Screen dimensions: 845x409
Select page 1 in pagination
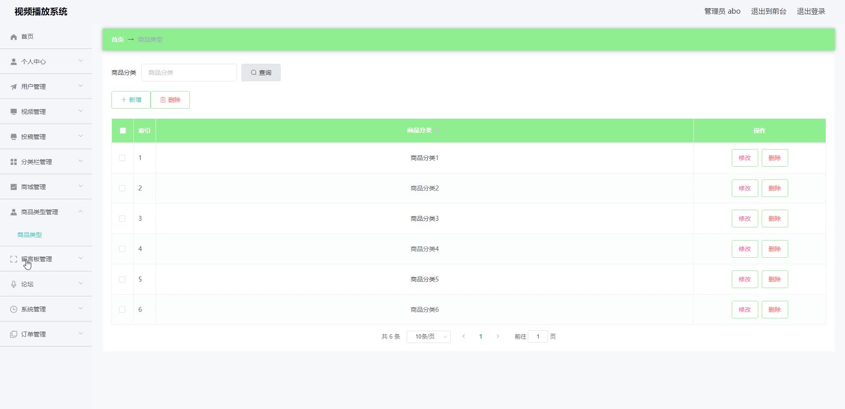pos(481,336)
